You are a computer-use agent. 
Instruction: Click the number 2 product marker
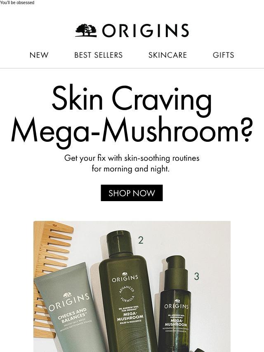[x=141, y=240]
